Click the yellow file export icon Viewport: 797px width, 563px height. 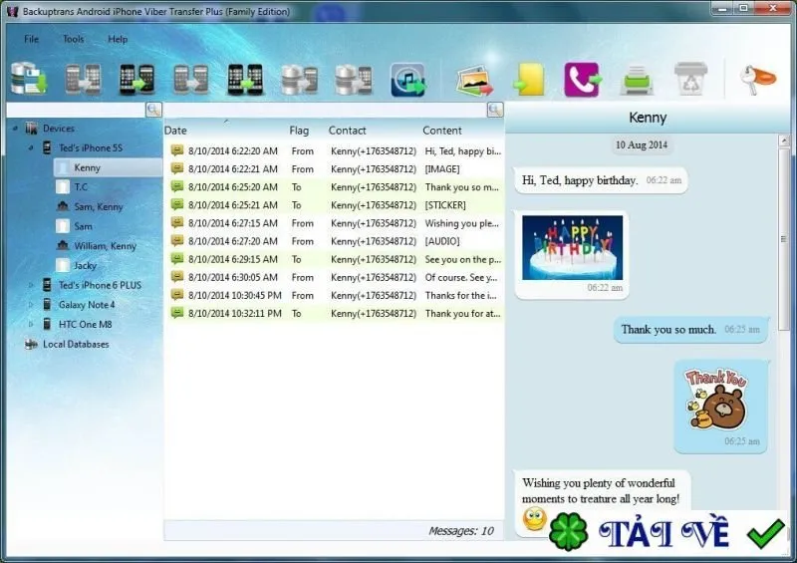coord(529,80)
